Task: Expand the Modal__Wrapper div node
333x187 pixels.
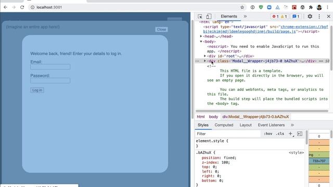Action: pyautogui.click(x=205, y=61)
